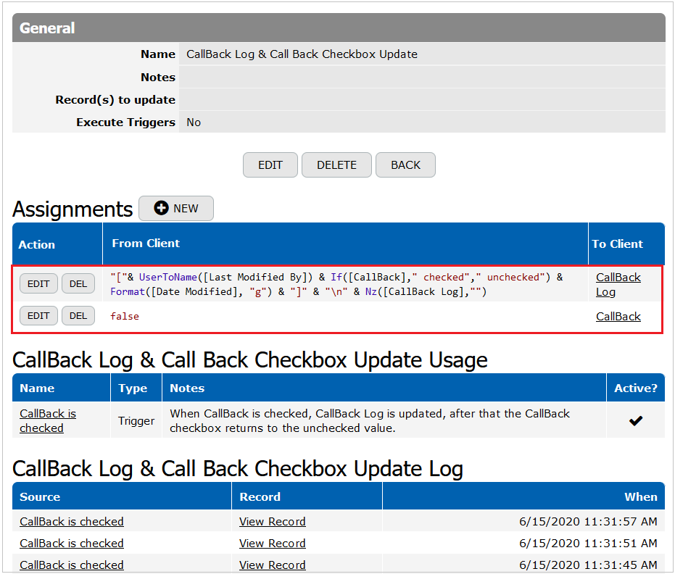
Task: Delete the CallBack Log assignment row
Action: coord(78,284)
